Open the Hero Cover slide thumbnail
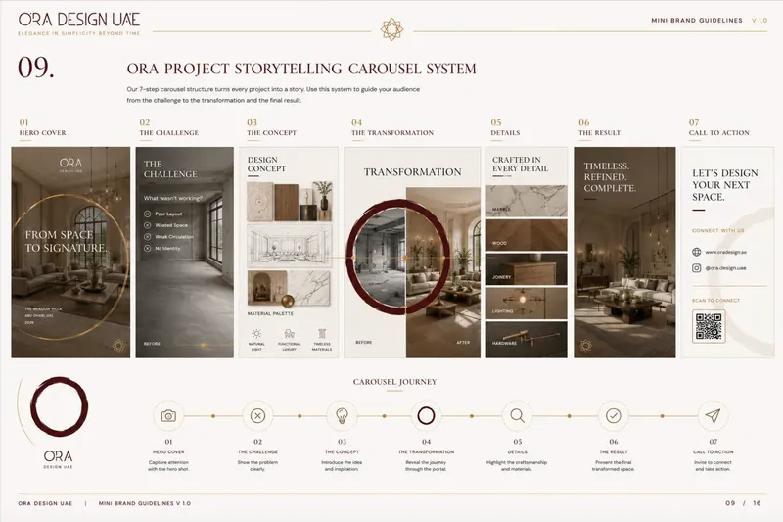The width and height of the screenshot is (783, 522). pos(70,253)
